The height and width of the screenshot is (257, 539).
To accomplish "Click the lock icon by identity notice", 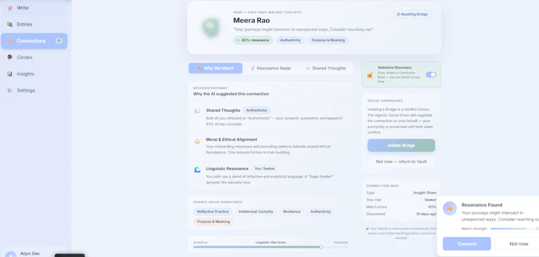I will 367,229.
